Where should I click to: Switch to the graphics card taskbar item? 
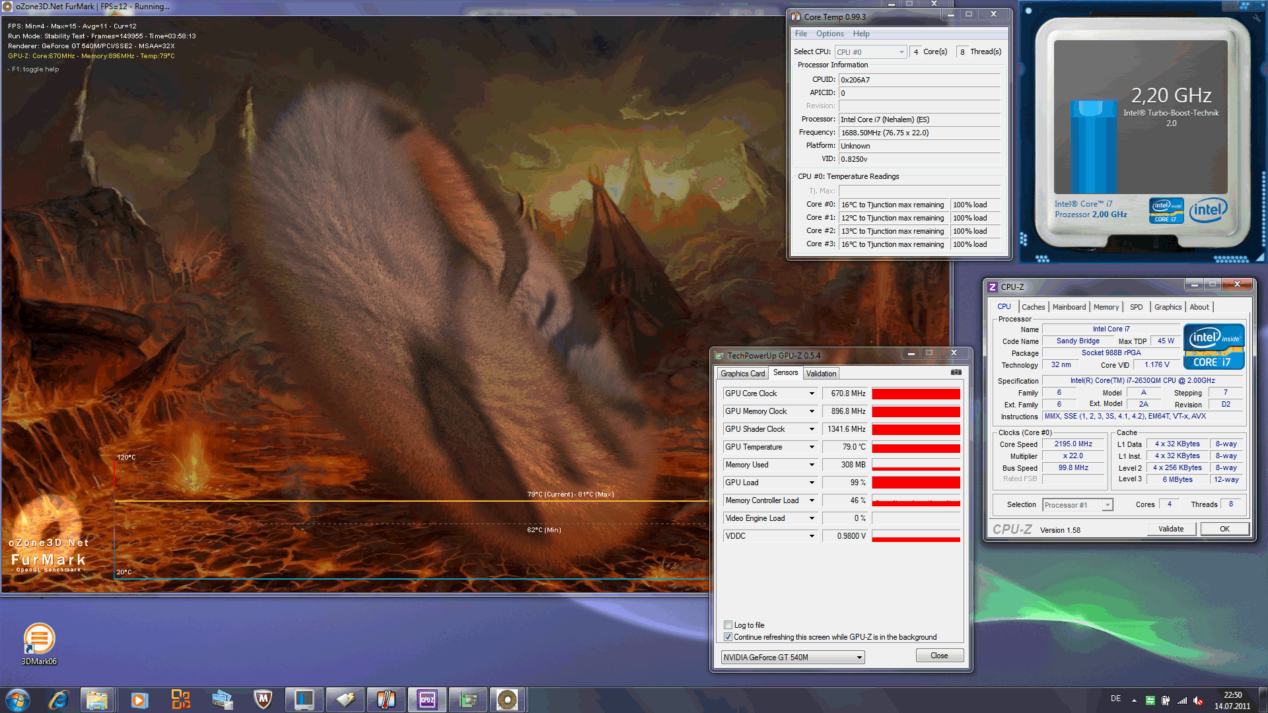click(468, 700)
